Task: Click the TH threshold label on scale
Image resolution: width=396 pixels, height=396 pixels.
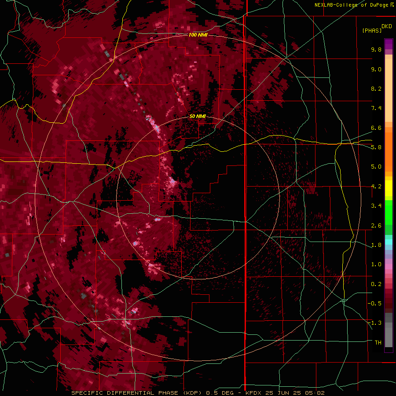Action: click(x=378, y=343)
